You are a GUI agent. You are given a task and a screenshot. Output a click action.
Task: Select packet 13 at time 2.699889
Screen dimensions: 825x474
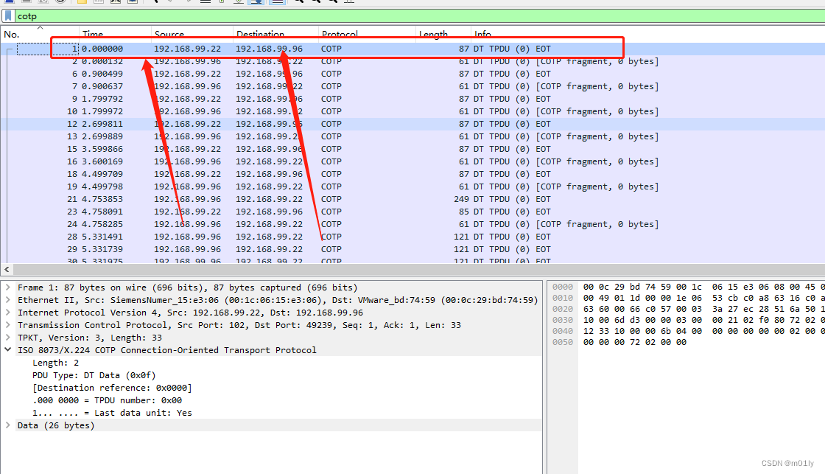point(412,136)
